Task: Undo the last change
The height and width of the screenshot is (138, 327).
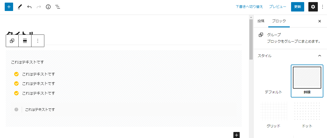Action: 29,7
